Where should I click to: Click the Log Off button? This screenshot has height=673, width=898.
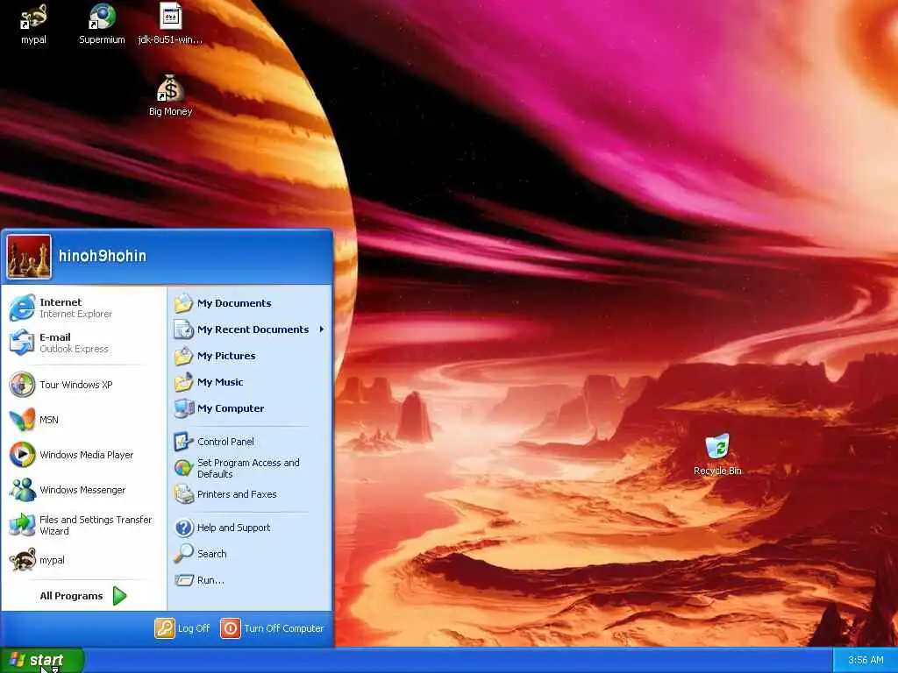pos(182,628)
